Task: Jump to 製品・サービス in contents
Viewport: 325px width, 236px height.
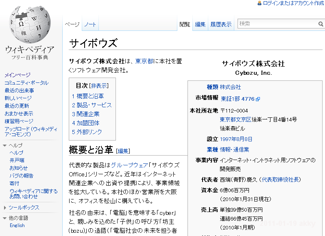Action: click(x=92, y=105)
